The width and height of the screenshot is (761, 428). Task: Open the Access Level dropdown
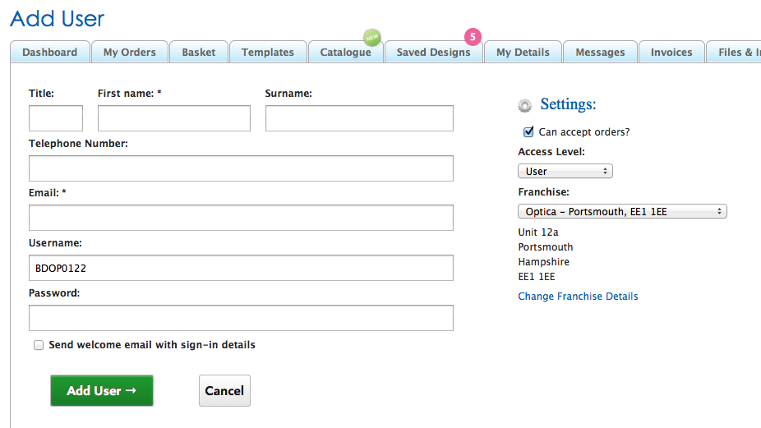tap(565, 171)
